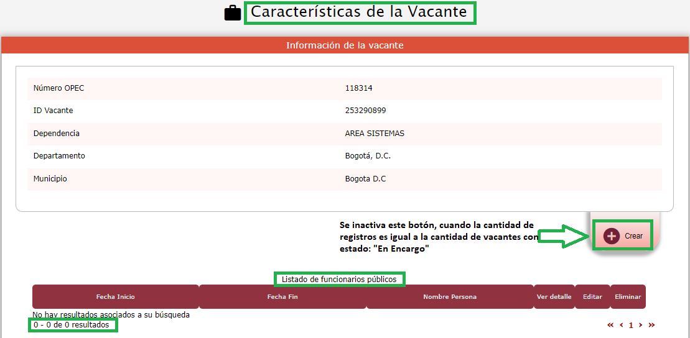Viewport: 690px width, 338px height.
Task: Click the briefcase icon beside the title
Action: pyautogui.click(x=232, y=13)
